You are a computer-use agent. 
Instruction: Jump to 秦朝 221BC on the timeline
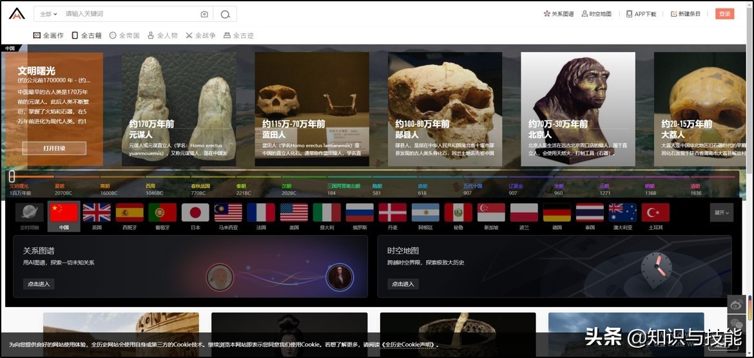tap(244, 189)
